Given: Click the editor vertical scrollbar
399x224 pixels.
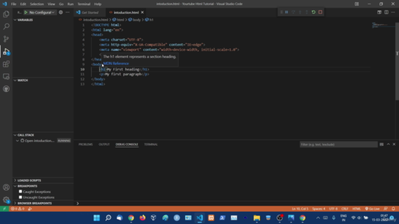Looking at the screenshot, I should click(x=397, y=61).
